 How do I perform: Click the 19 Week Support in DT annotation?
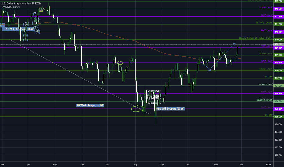(91, 105)
